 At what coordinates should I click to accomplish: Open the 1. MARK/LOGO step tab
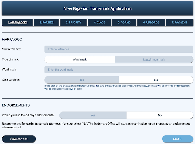click(17, 22)
